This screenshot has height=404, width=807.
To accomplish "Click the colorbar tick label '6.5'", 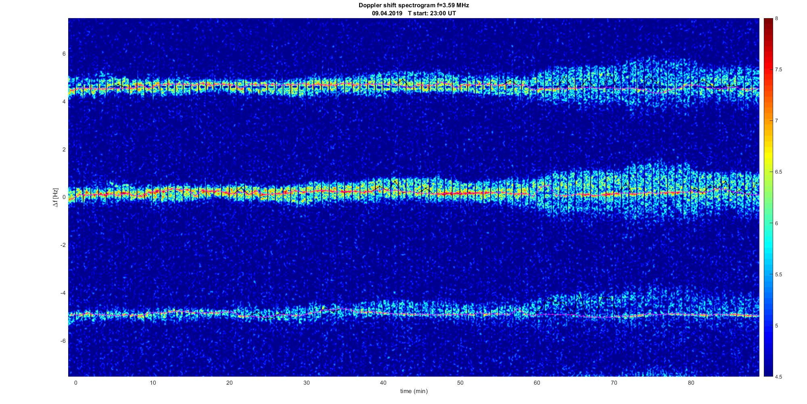I will (x=779, y=172).
